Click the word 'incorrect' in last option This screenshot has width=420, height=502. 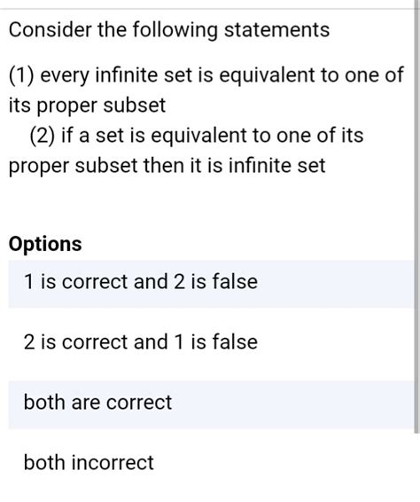(x=113, y=463)
